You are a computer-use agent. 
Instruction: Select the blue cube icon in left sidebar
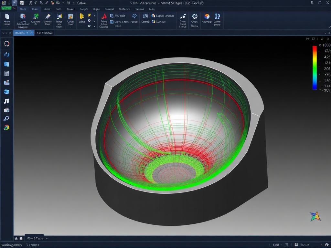coord(6,64)
